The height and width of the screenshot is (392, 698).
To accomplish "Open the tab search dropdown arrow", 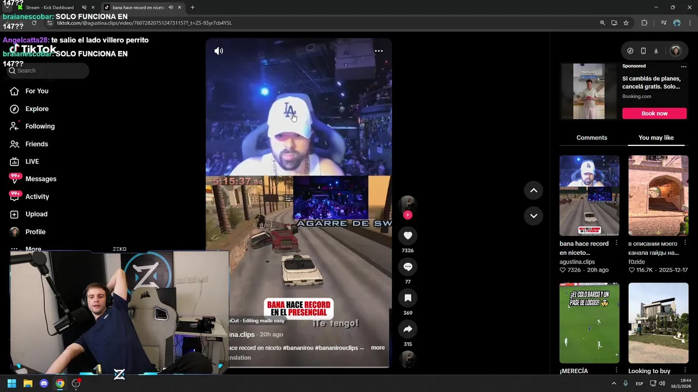I will (x=7, y=8).
